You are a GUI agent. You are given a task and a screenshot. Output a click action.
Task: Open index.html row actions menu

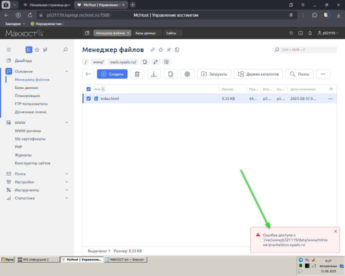tap(330, 98)
